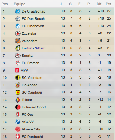Click the Telstar club crest
This screenshot has width=115, height=140.
pos(18,100)
